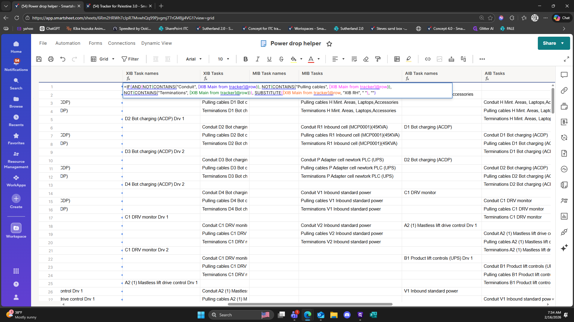The width and height of the screenshot is (574, 322).
Task: Click the Print icon in toolbar
Action: coord(51,59)
